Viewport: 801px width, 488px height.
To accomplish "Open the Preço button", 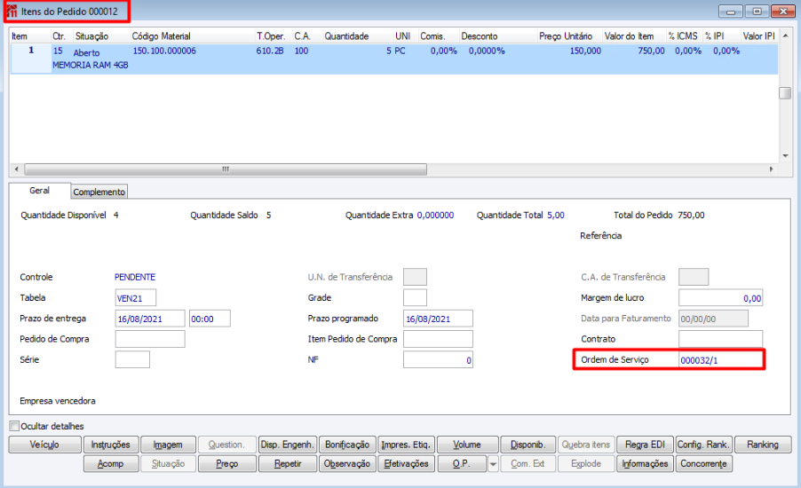I will (226, 464).
